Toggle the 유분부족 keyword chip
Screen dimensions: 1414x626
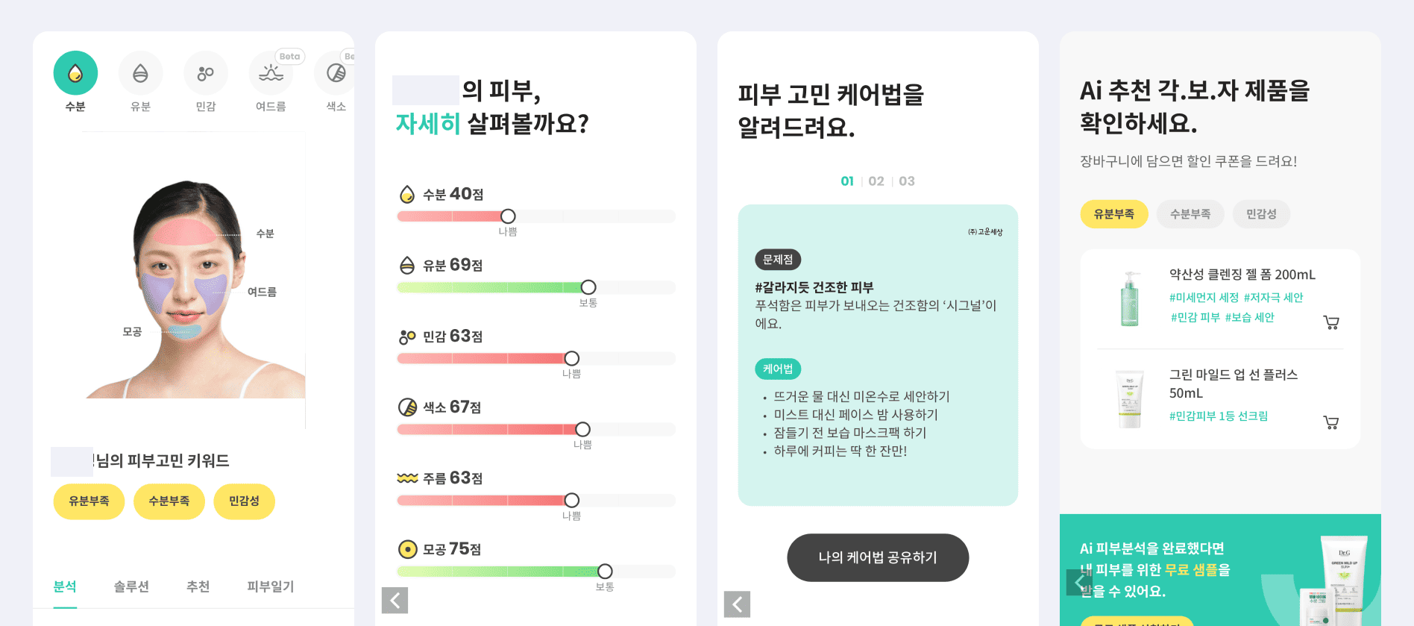88,501
